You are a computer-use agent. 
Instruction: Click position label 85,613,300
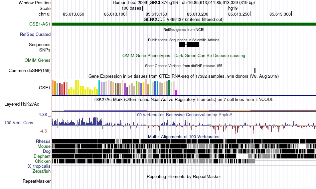click(280, 14)
